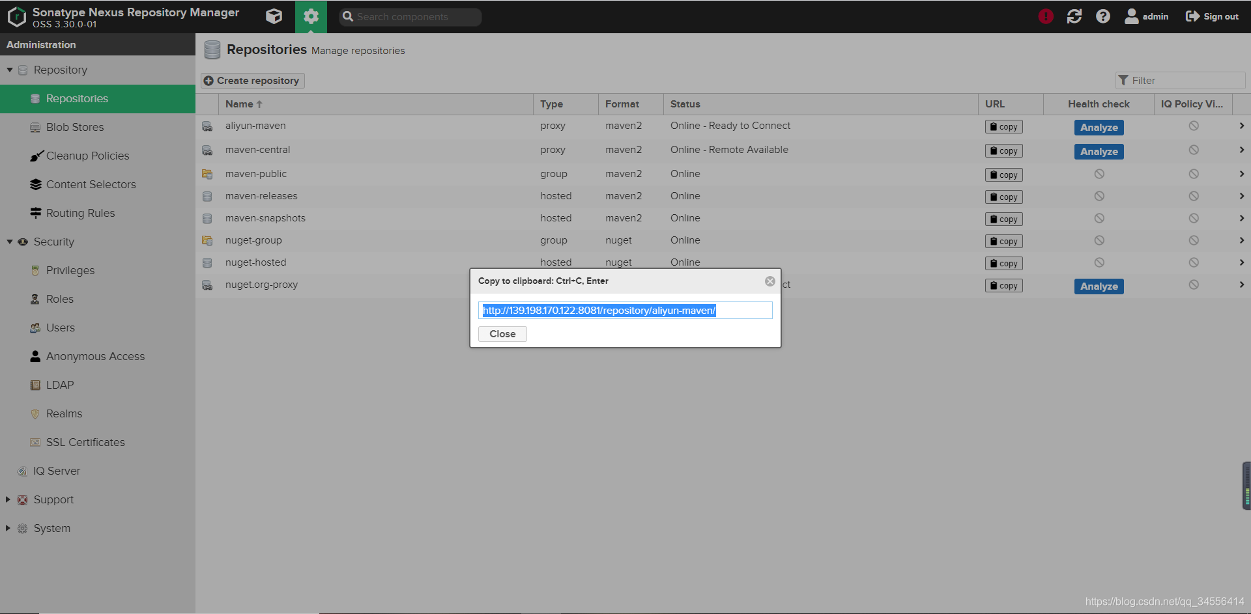Click aliyun-maven proxy repository icon
The image size is (1251, 614).
207,126
